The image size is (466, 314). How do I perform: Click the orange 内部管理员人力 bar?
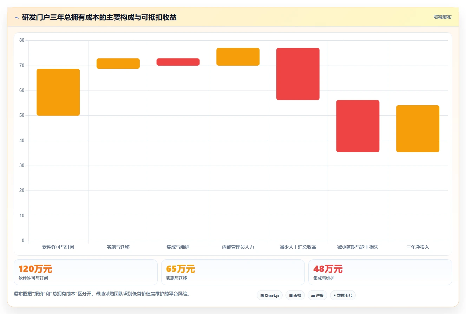point(238,57)
